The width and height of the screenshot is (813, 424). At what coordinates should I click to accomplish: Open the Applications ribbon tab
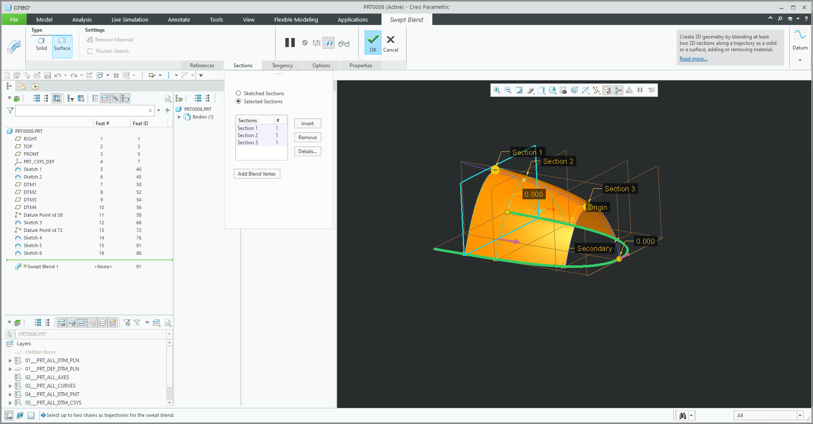(x=352, y=19)
